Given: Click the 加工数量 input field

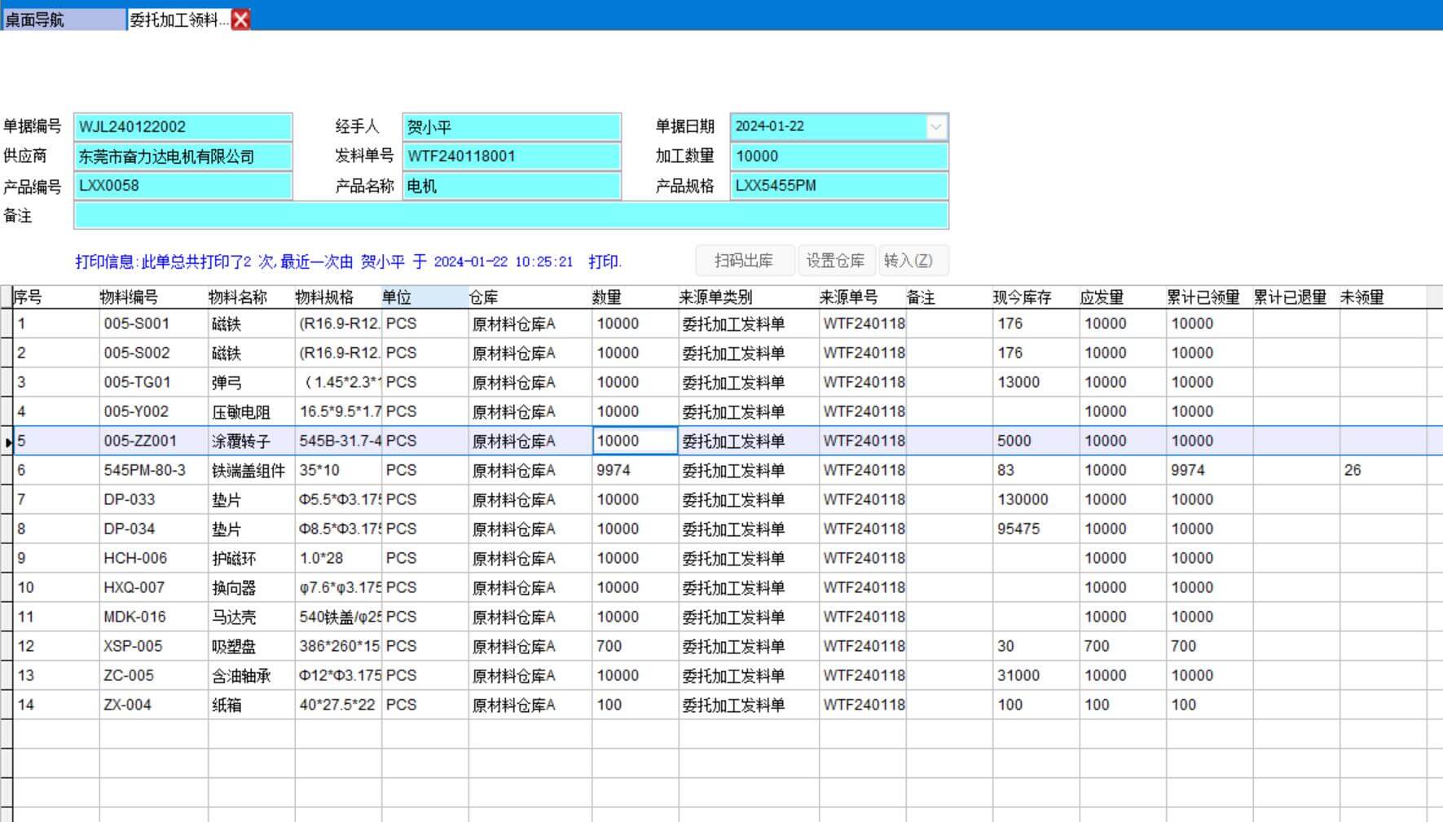Looking at the screenshot, I should pyautogui.click(x=838, y=156).
